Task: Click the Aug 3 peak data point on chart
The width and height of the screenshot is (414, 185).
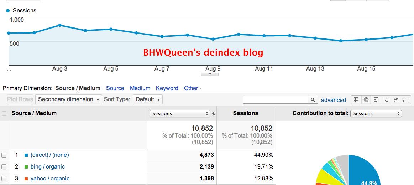Action: point(60,25)
